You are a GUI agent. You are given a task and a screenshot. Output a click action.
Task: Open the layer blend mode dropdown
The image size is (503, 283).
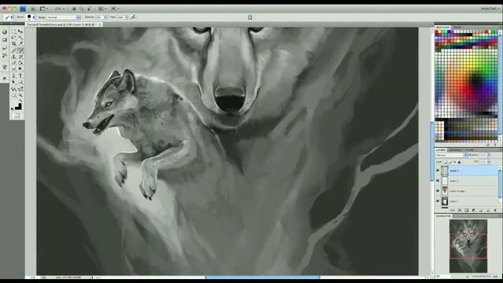452,156
